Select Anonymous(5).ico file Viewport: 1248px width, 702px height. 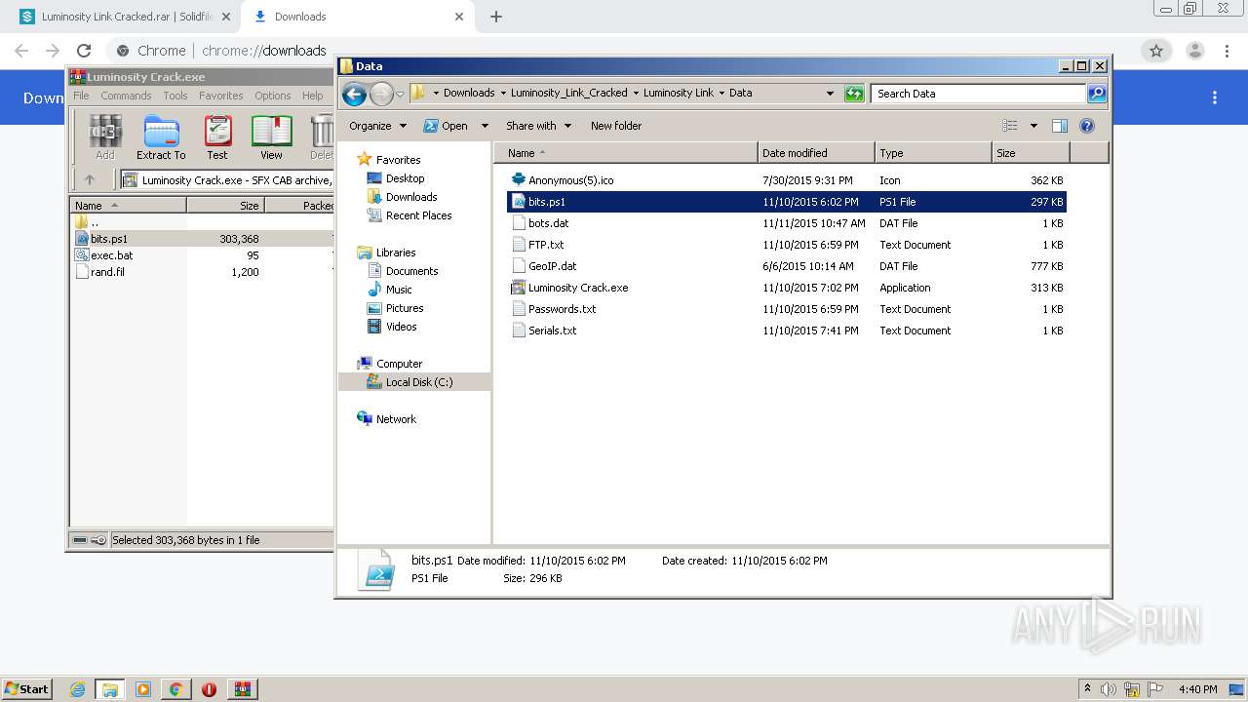tap(787, 180)
